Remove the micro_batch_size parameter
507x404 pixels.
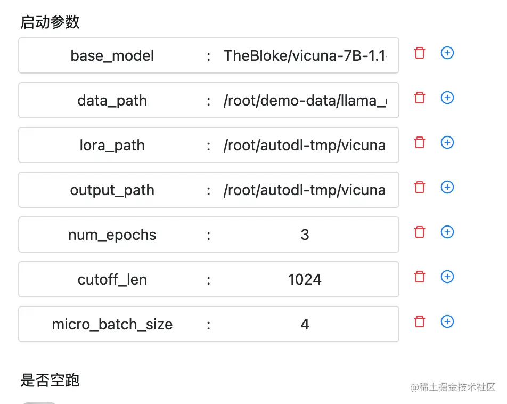420,321
